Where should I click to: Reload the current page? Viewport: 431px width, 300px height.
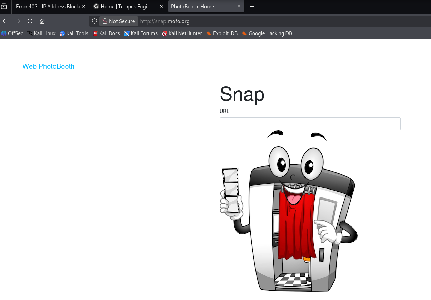click(x=30, y=21)
